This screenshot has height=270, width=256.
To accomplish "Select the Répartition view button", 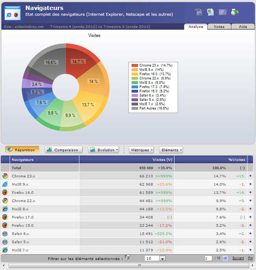I will [x=22, y=150].
